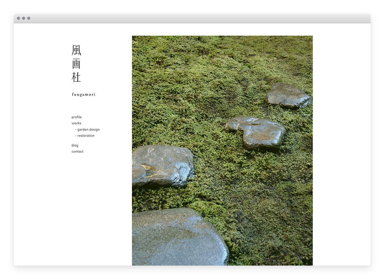Click the middle gray window dot
The width and height of the screenshot is (384, 279).
(24, 18)
